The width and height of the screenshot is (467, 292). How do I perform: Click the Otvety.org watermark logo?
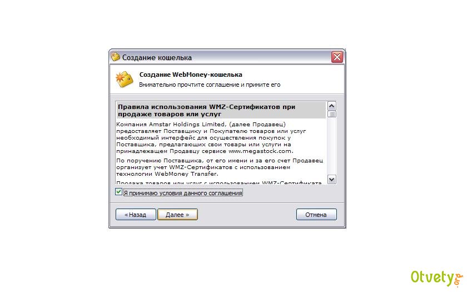pyautogui.click(x=436, y=278)
